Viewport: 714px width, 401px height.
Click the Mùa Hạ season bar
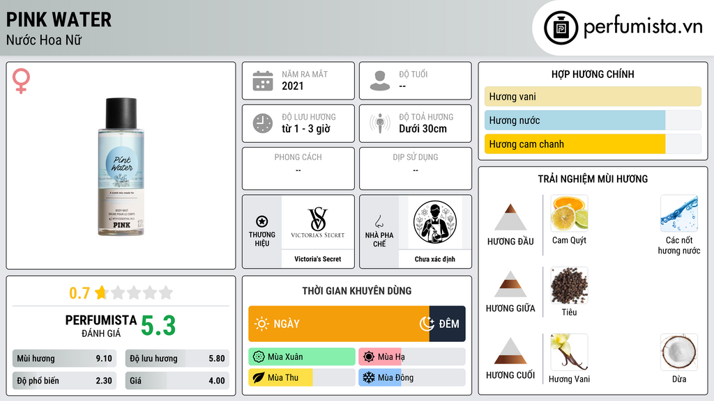pos(412,357)
